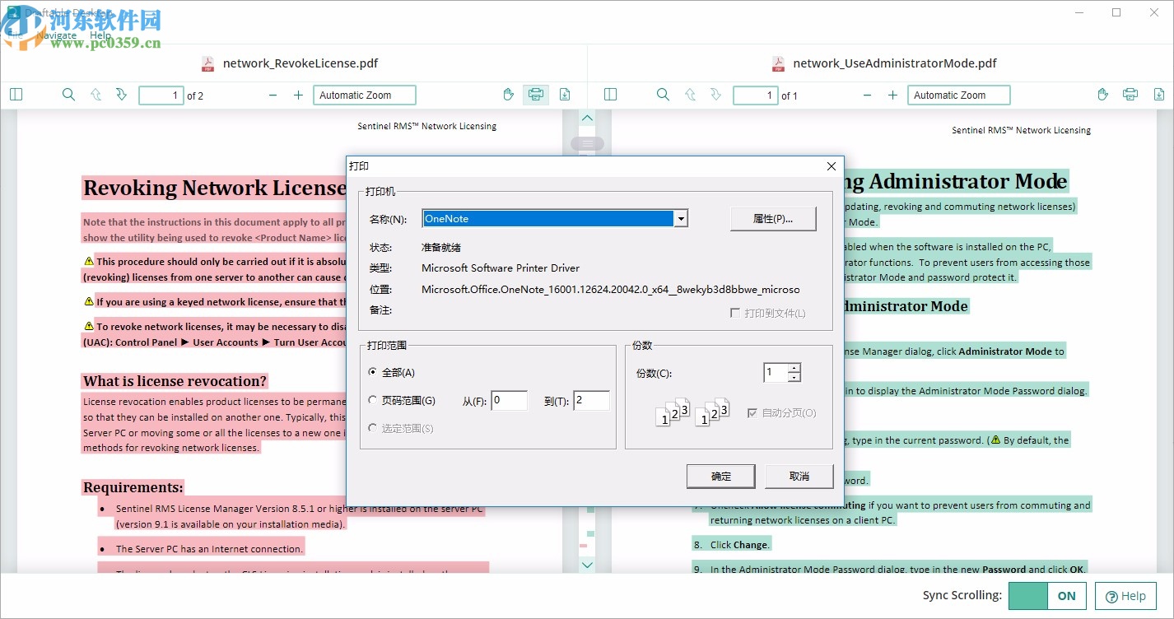Zoom in using the plus icon, left pane
Screen dimensions: 1174x619
pos(299,95)
